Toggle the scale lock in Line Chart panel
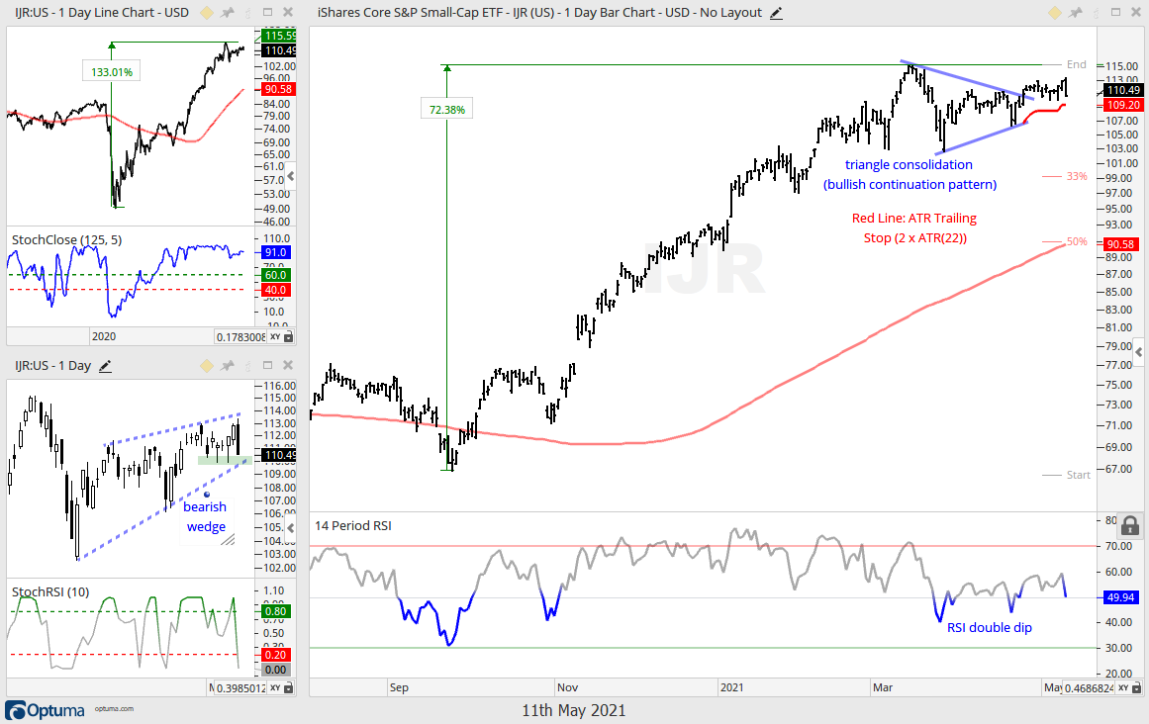 coord(289,336)
